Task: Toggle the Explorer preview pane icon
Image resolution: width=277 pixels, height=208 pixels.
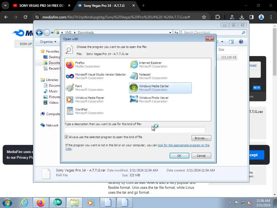Action: click(231, 42)
